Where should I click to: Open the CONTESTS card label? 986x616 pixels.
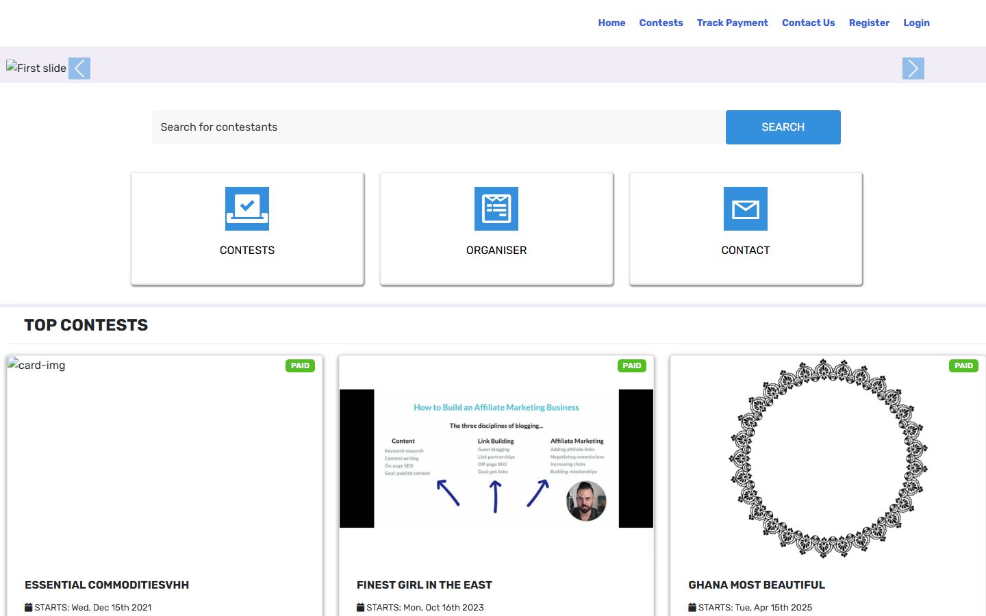pyautogui.click(x=247, y=251)
